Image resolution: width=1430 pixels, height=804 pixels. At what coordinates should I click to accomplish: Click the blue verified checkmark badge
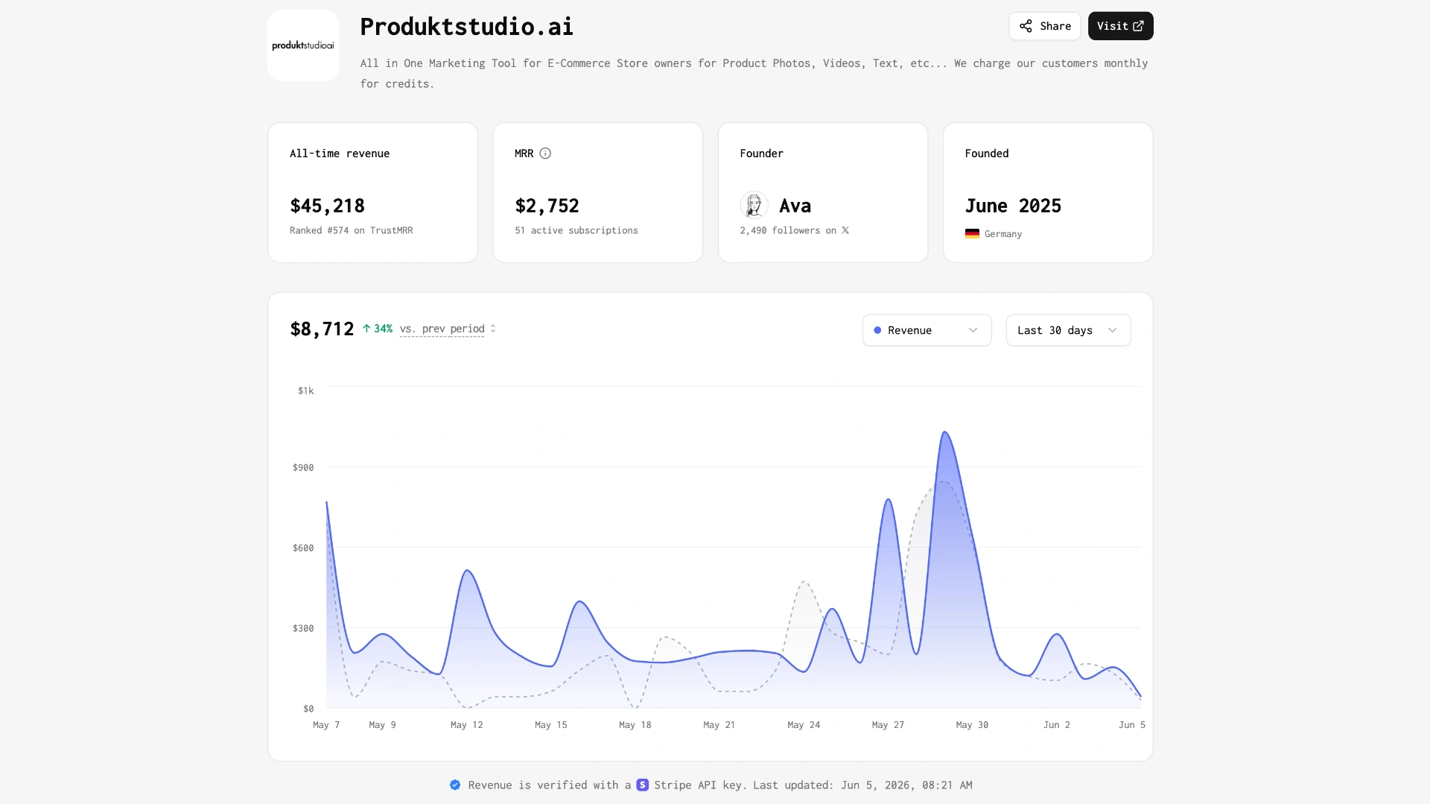(455, 785)
